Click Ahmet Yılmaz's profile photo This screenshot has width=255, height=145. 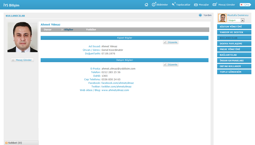coord(22,37)
